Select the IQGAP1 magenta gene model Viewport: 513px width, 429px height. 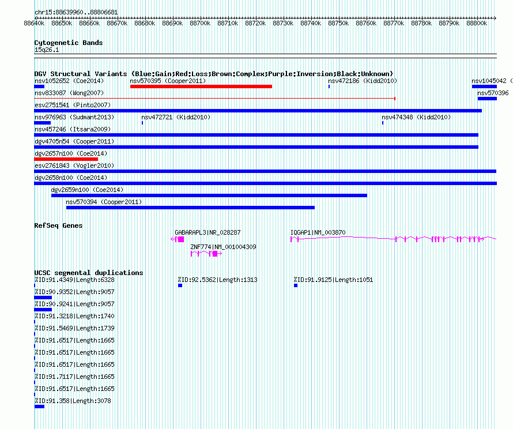point(393,239)
